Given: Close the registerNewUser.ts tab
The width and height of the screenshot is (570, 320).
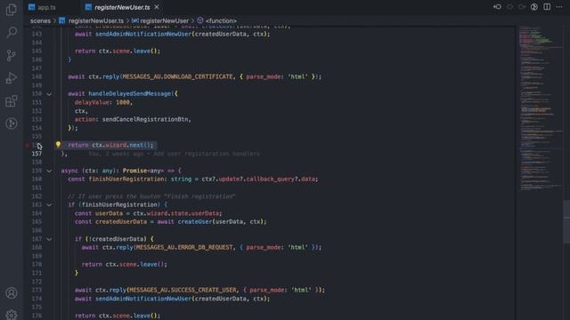Looking at the screenshot, I should 157,7.
